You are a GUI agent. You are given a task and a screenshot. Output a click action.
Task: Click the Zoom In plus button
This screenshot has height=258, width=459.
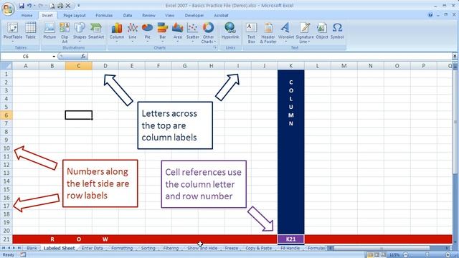point(448,255)
